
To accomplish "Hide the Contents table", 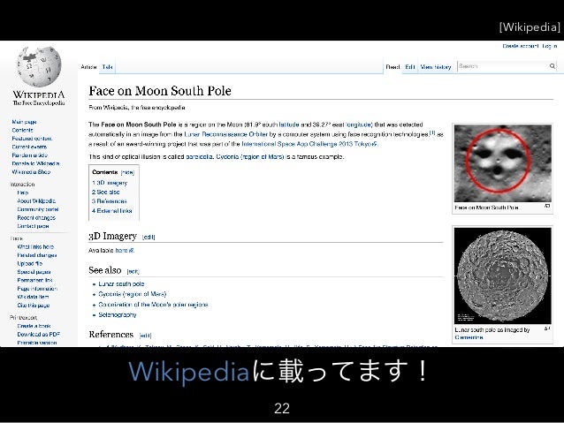I will click(x=127, y=172).
